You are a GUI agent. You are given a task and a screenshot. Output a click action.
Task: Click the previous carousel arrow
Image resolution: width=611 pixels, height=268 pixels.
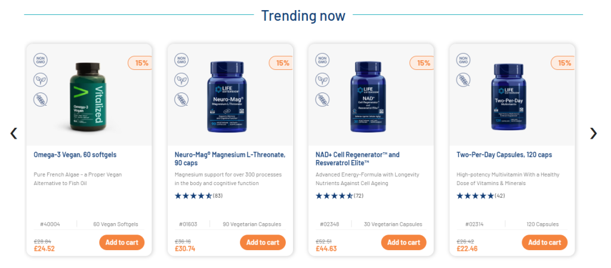point(14,133)
